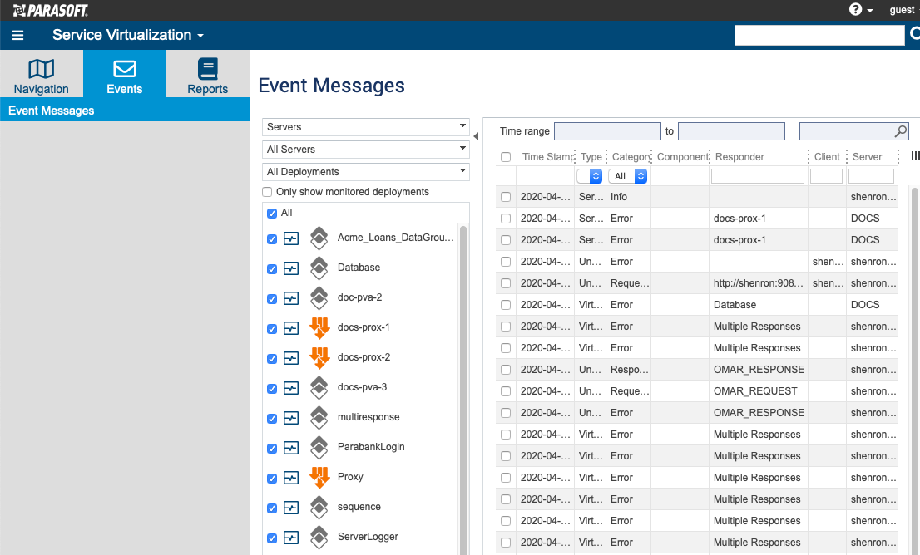Screen dimensions: 920x555
Task: Toggle select-all checkbox in events table header
Action: click(506, 157)
